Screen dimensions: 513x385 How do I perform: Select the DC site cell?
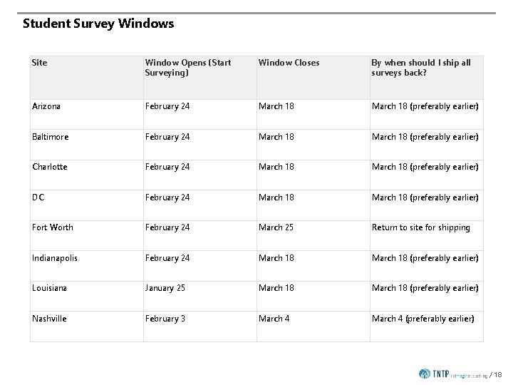coord(38,197)
